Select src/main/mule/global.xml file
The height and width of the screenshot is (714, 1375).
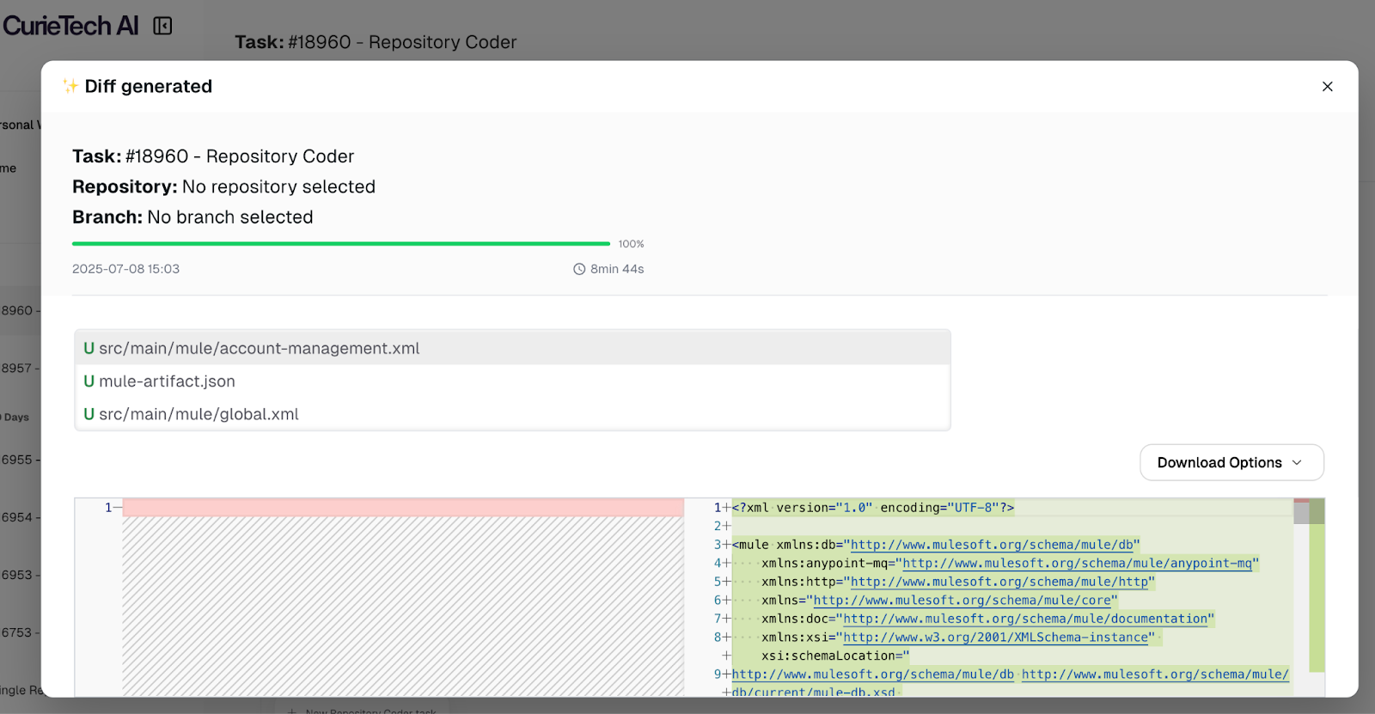tap(512, 413)
